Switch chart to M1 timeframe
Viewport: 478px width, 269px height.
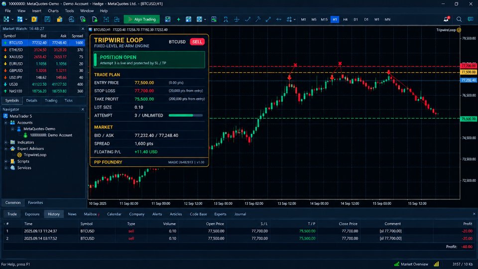click(x=303, y=19)
